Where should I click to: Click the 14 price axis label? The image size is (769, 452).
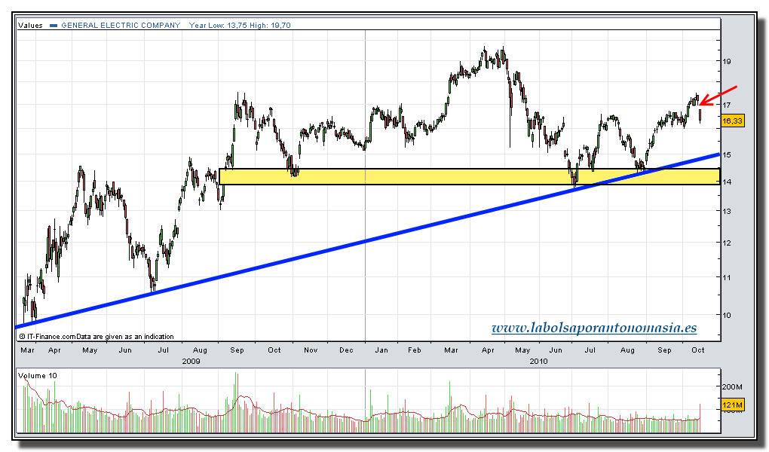pos(726,182)
